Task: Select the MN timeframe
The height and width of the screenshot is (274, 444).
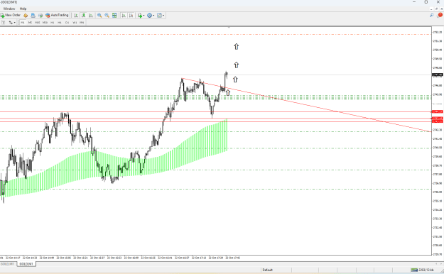Action: [x=82, y=23]
